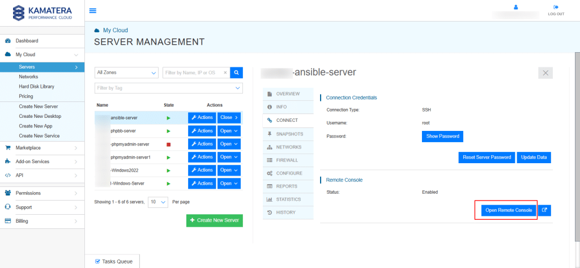Screen dimensions: 580x268
Task: Open the Statistics tab
Action: 288,199
